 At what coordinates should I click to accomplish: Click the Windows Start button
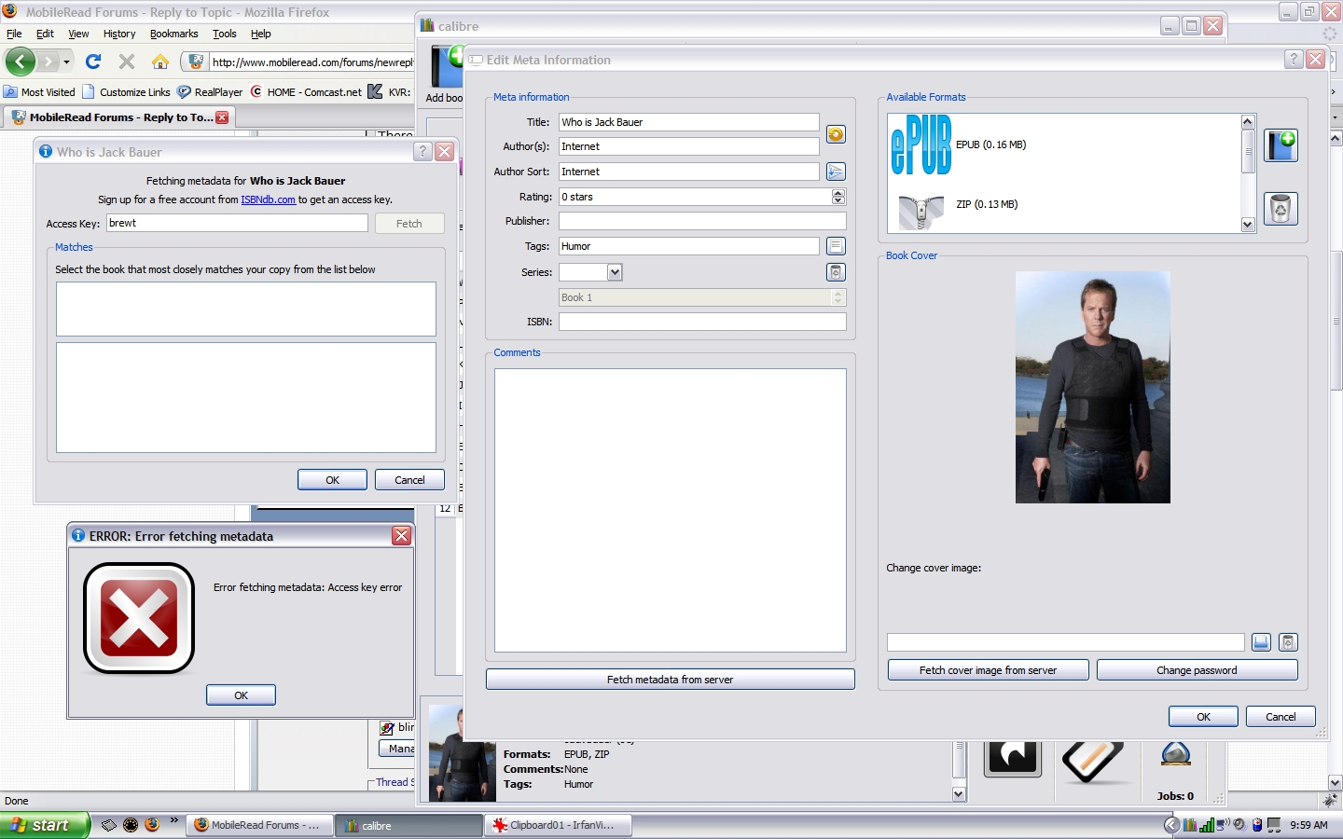[45, 825]
